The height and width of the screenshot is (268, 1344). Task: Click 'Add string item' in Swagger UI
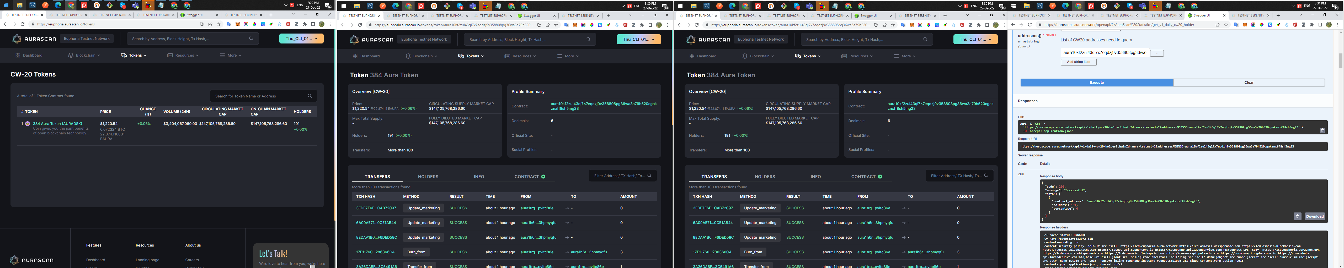pos(1079,62)
